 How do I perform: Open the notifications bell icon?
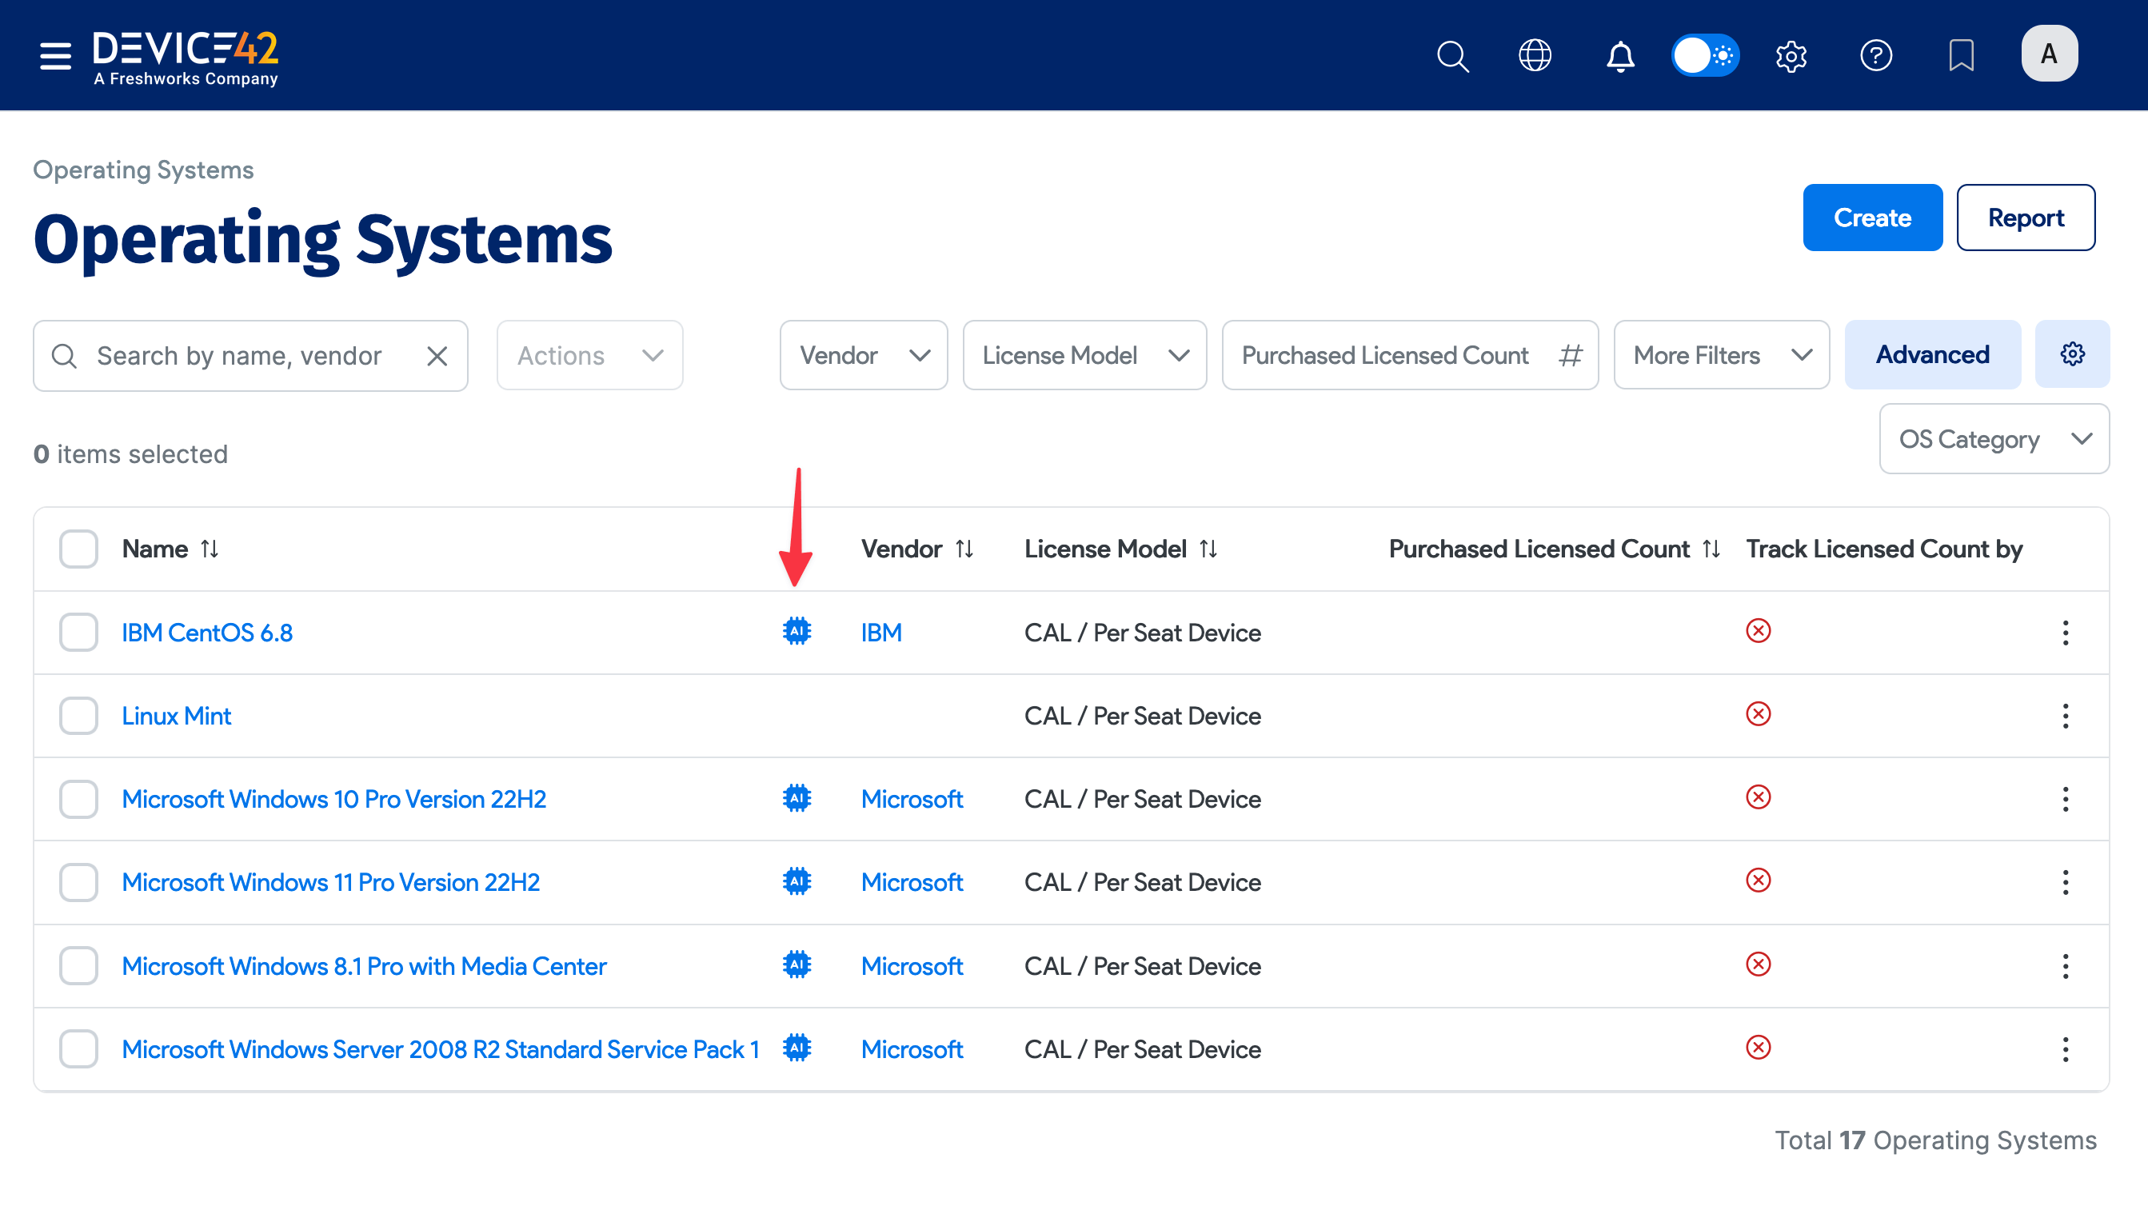click(x=1620, y=56)
